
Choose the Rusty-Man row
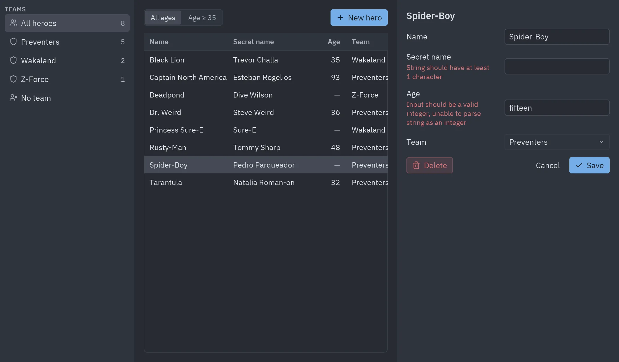(266, 147)
